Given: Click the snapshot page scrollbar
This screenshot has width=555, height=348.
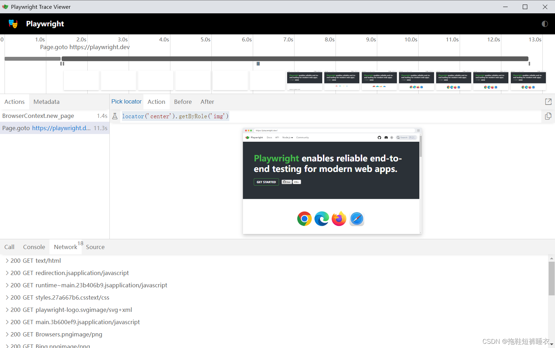Looking at the screenshot, I should point(420,146).
